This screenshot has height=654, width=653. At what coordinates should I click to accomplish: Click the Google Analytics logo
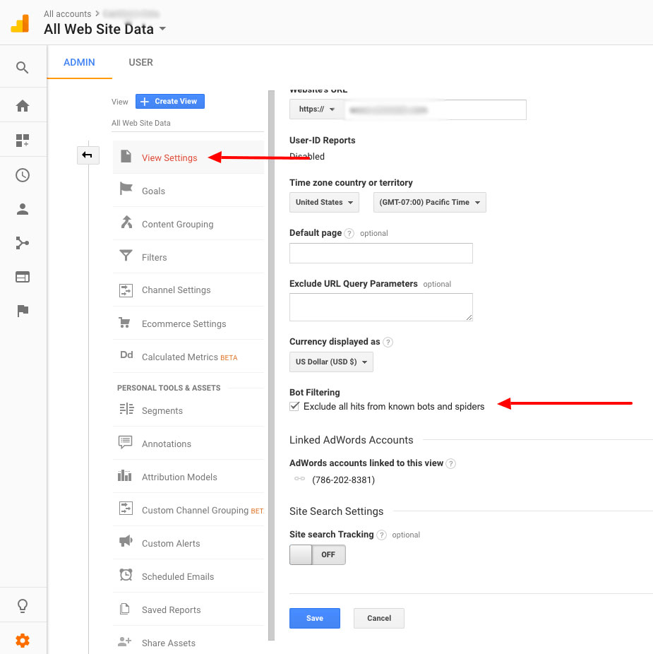point(20,22)
